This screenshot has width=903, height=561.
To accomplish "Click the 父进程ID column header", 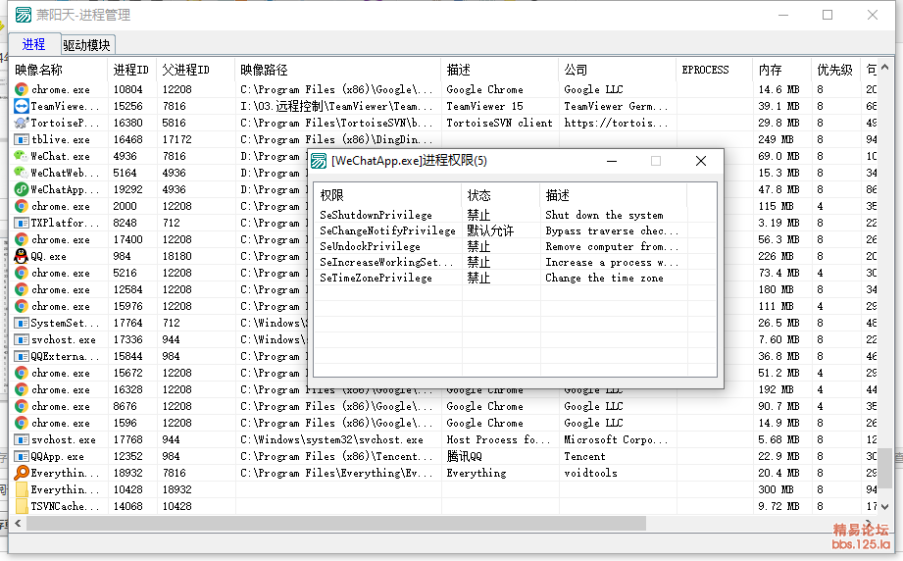I will pyautogui.click(x=186, y=70).
